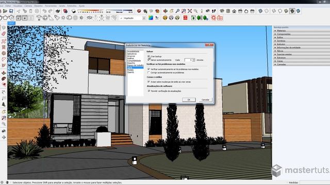
Task: Click the autosave minutes input field
Action: [x=188, y=60]
